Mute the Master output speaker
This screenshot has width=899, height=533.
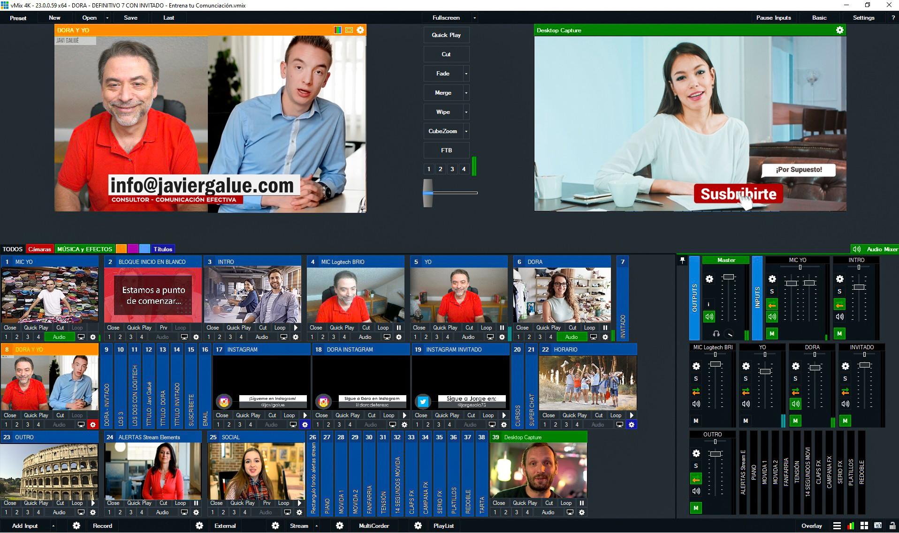click(x=709, y=316)
